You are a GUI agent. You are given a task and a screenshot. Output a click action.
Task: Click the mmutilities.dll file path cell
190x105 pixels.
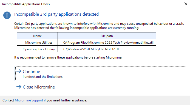tap(107, 42)
